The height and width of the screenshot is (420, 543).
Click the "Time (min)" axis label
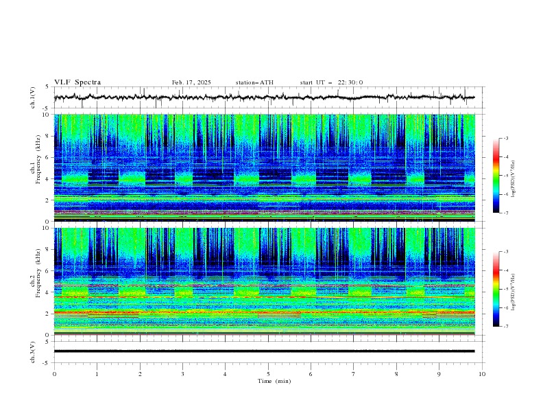coord(274,381)
